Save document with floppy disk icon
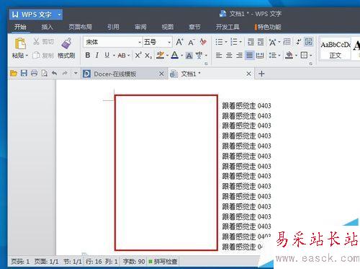The height and width of the screenshot is (269, 360). pos(24,73)
